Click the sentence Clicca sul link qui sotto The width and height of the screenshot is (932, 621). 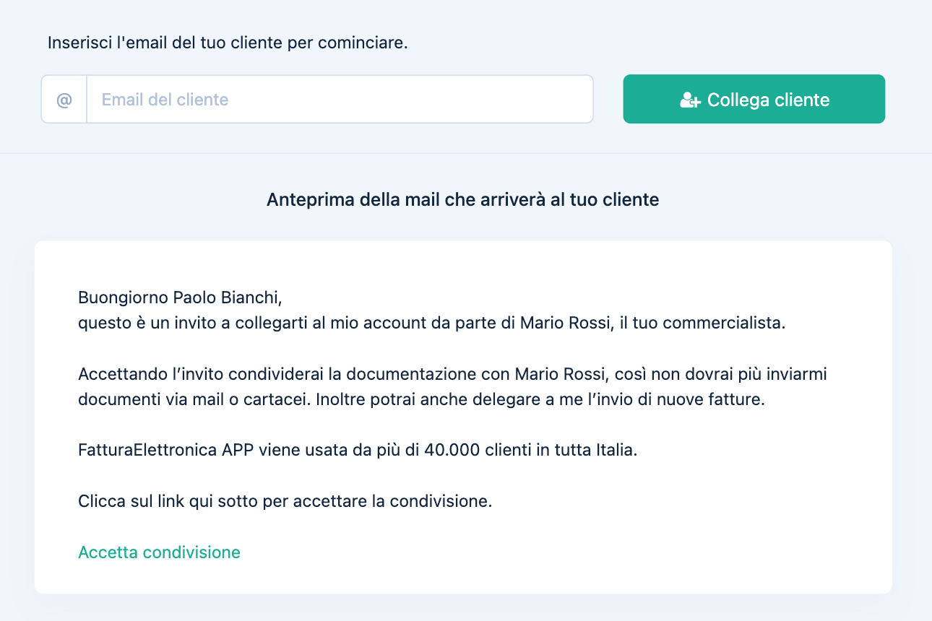tap(285, 501)
